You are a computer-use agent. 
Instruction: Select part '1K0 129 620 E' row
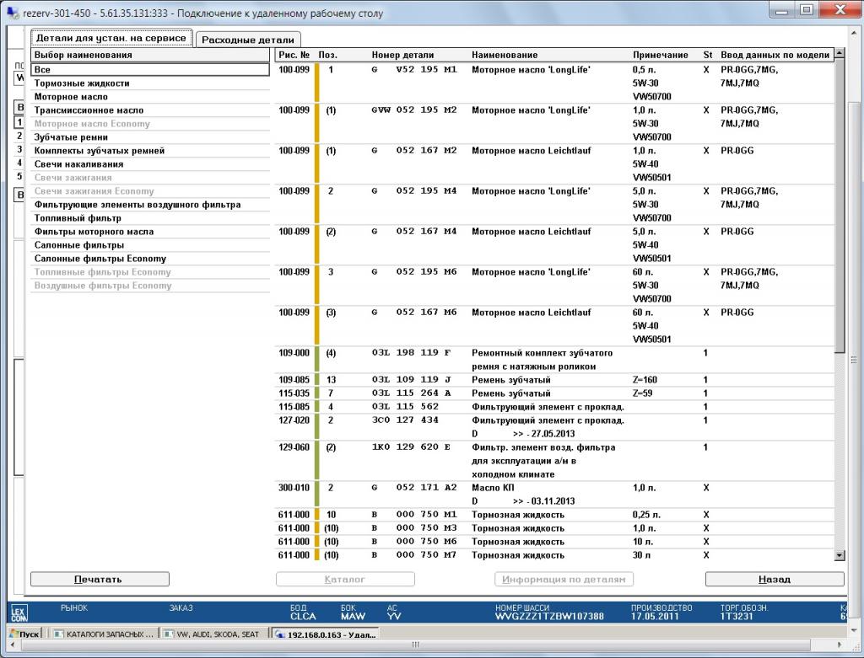click(x=554, y=461)
